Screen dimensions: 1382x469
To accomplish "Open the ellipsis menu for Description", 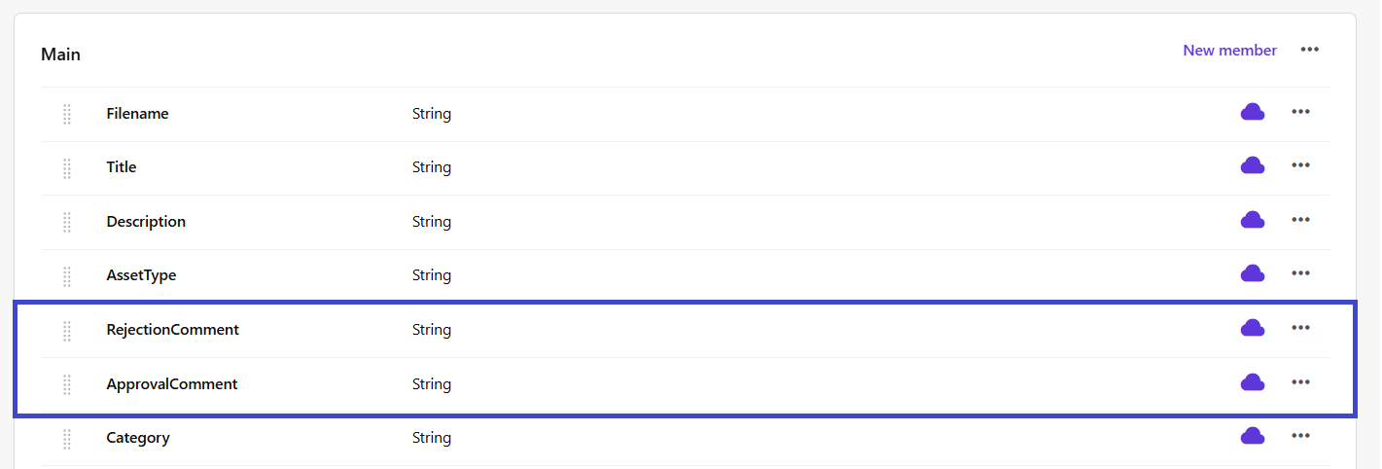I will coord(1300,221).
